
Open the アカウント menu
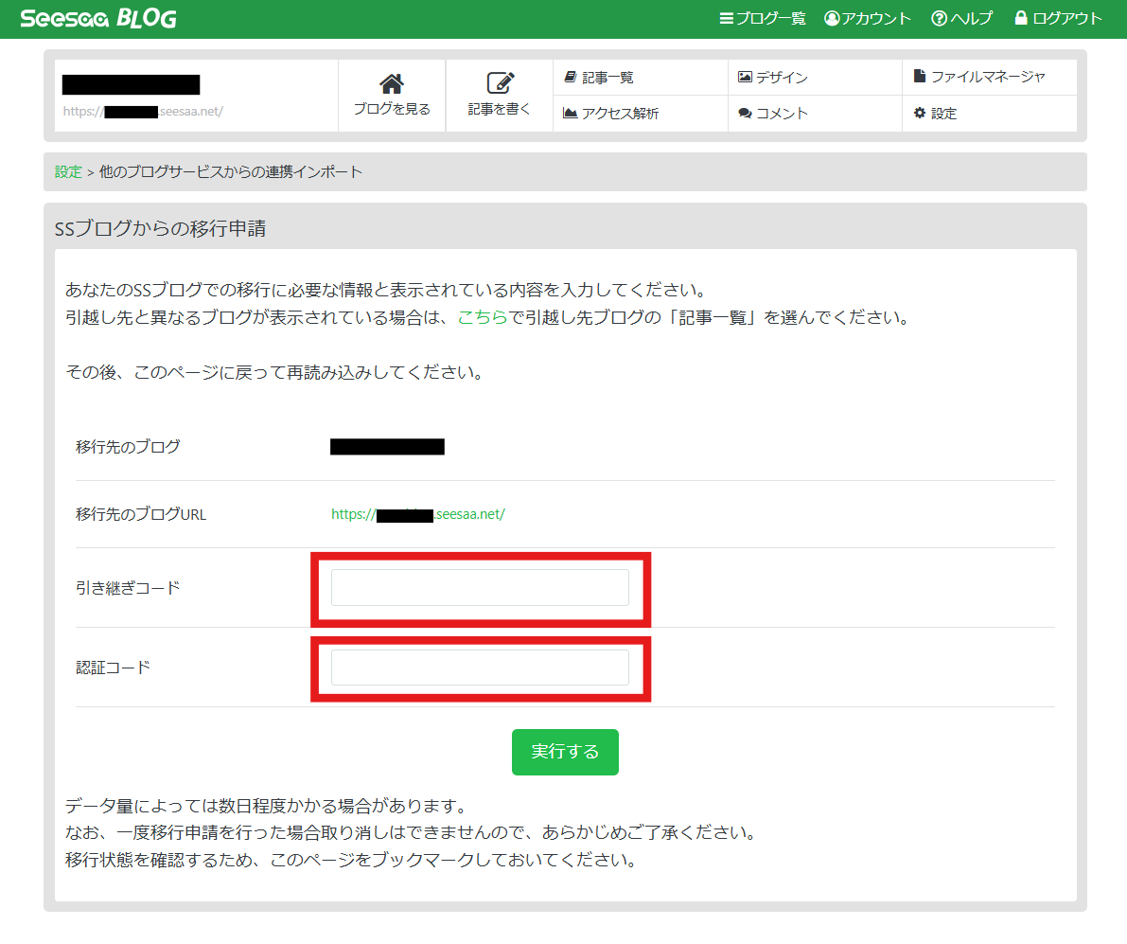868,18
